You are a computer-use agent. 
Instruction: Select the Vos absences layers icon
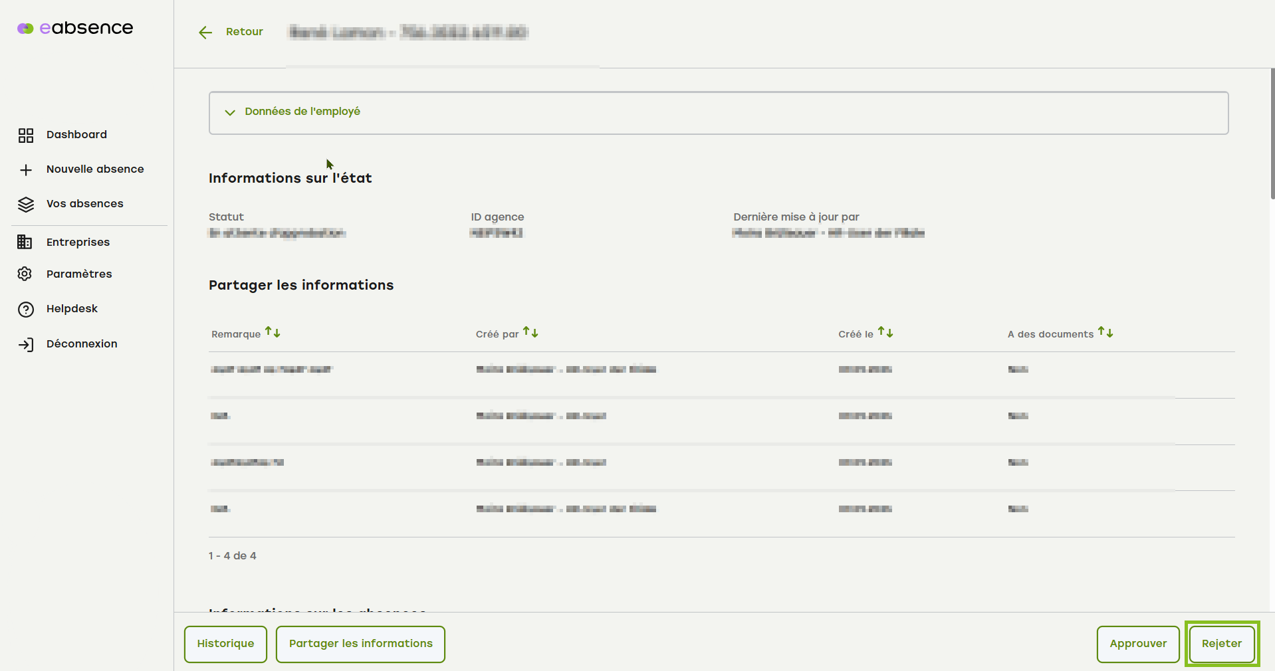pos(26,205)
